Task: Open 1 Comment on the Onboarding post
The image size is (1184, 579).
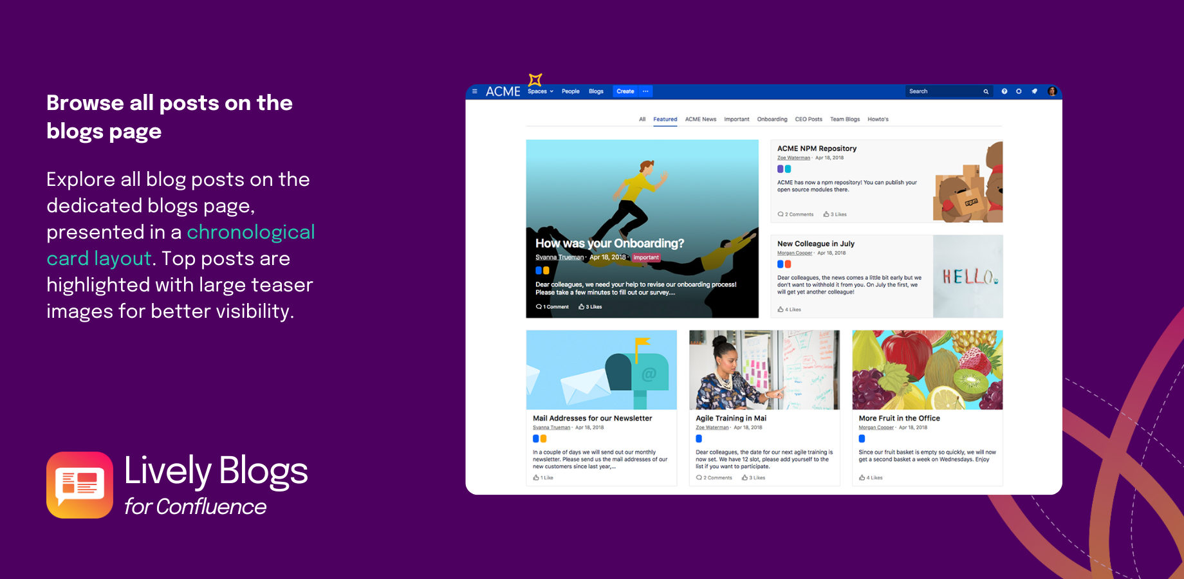Action: [552, 307]
